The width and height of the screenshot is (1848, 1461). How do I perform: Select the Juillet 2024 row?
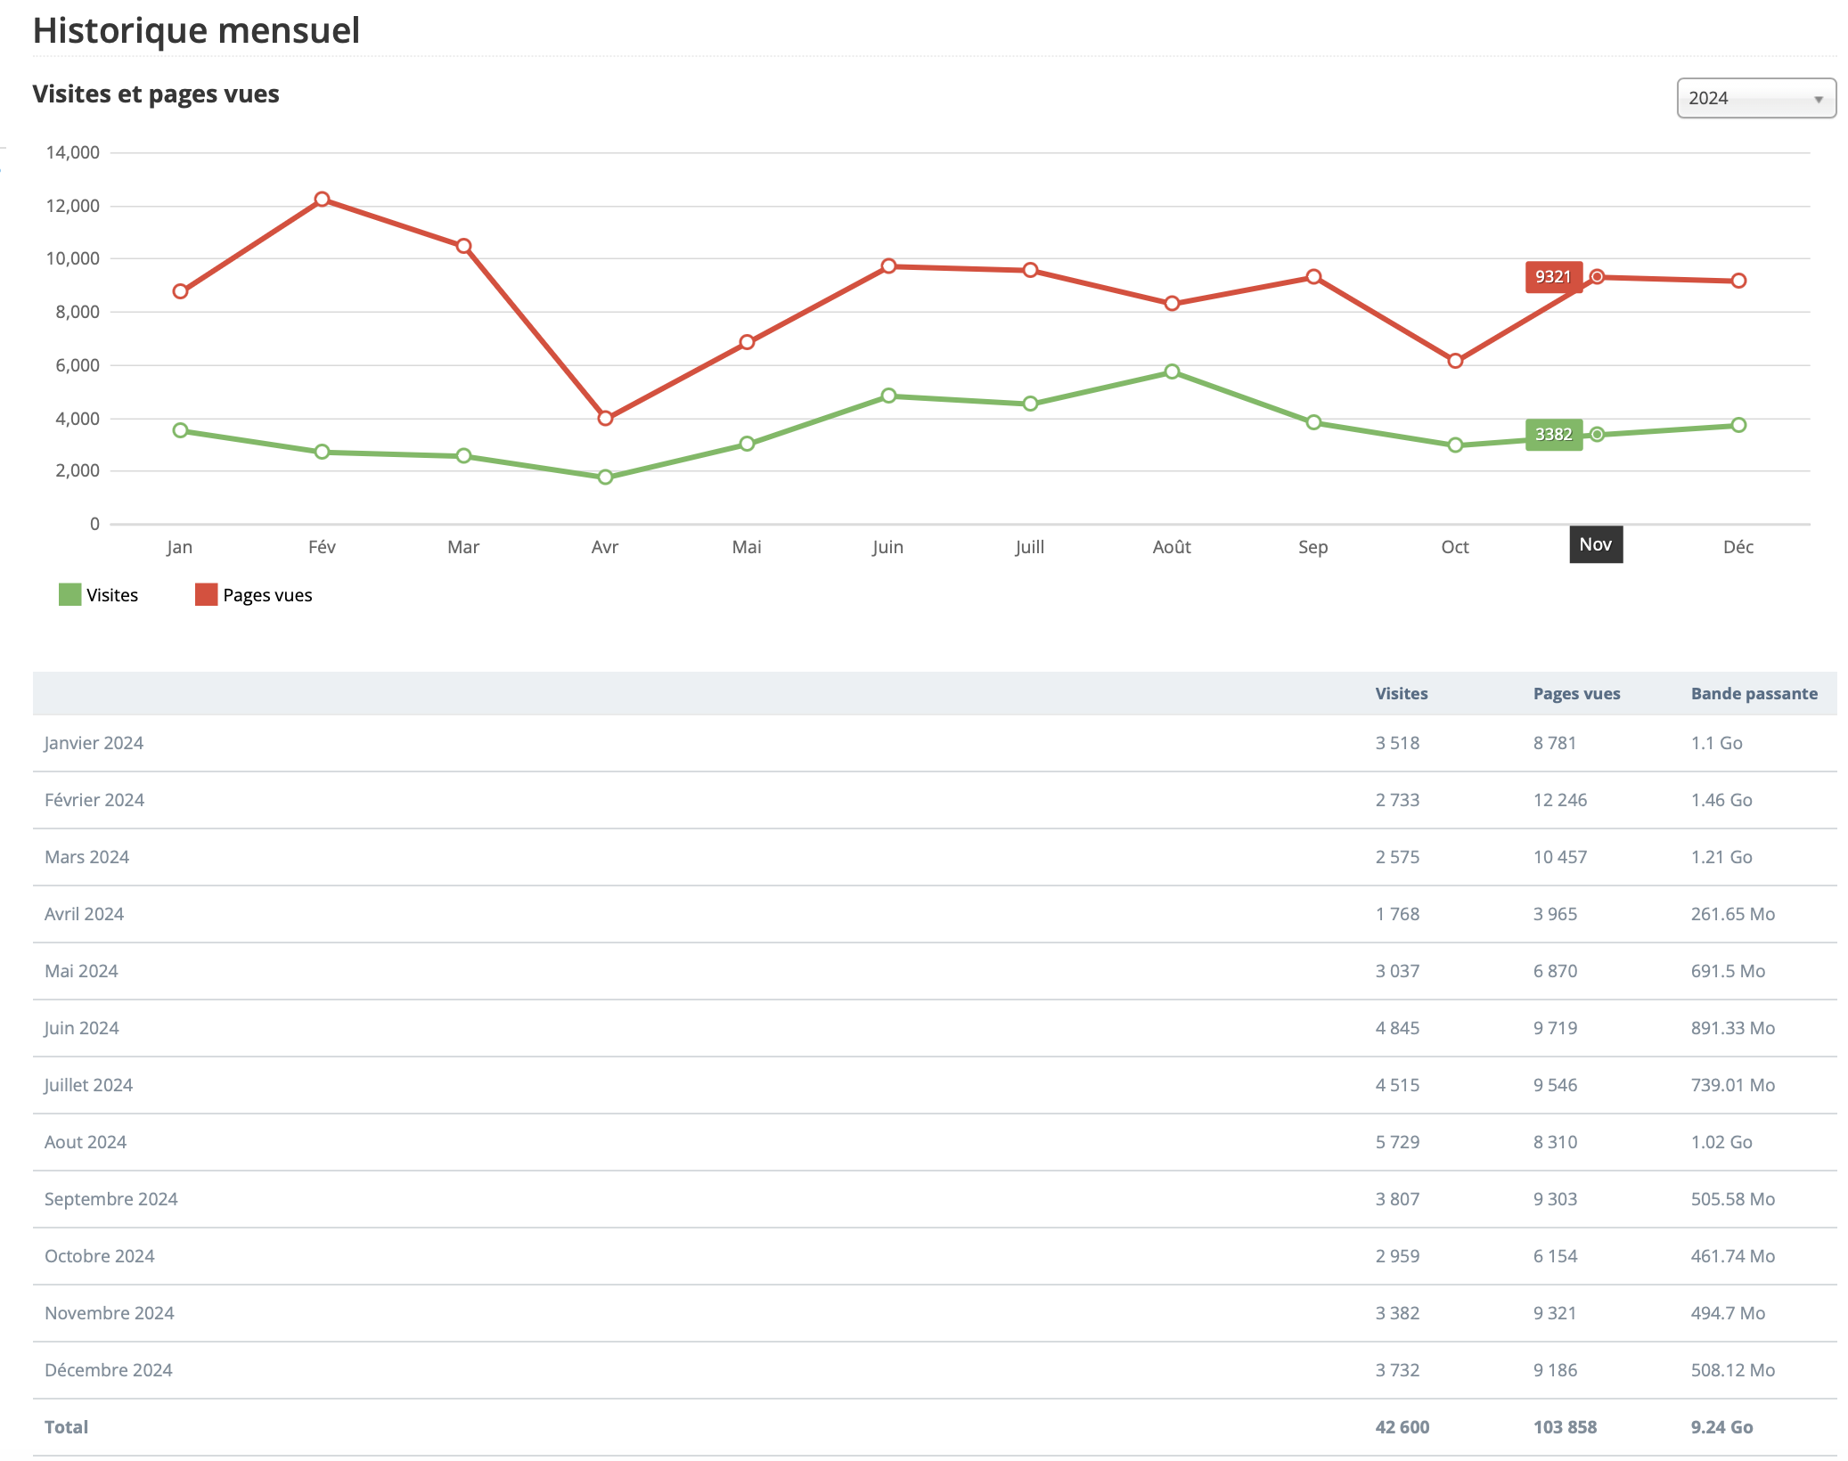(x=935, y=1085)
